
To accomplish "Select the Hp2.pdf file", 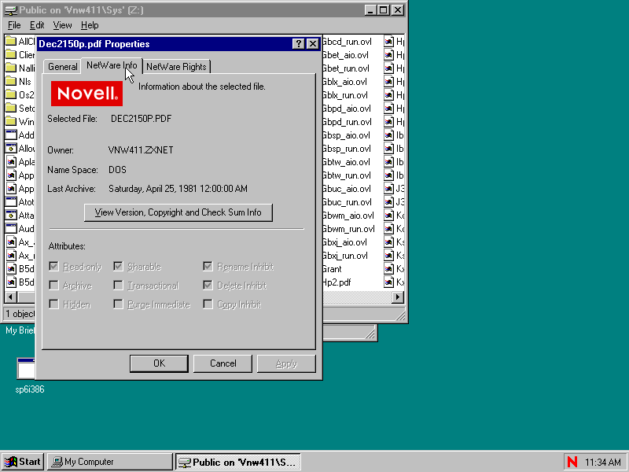I will [337, 282].
